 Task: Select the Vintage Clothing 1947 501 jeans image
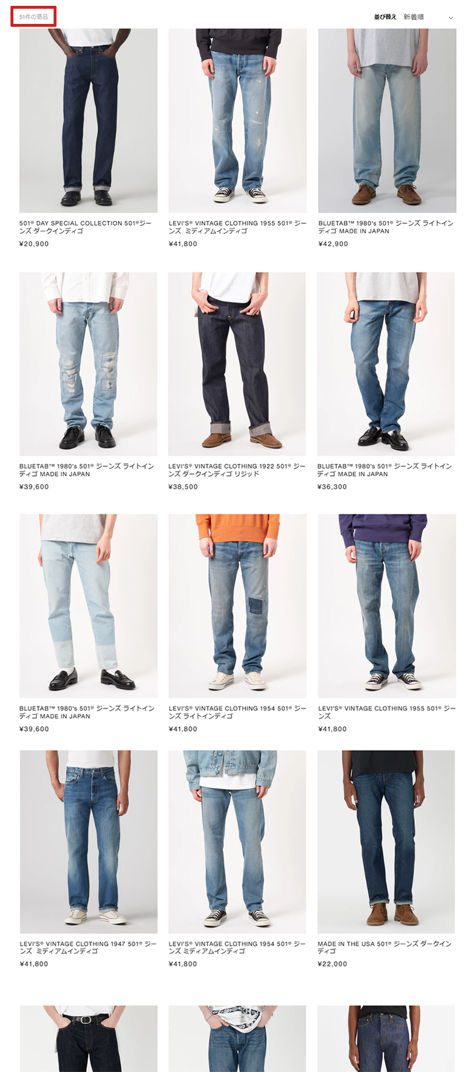pyautogui.click(x=89, y=842)
